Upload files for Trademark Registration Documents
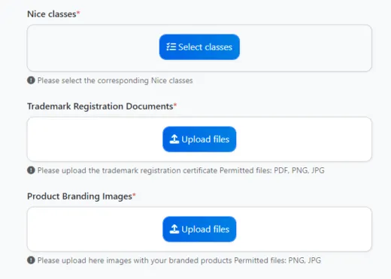This screenshot has height=279, width=391. coord(199,139)
